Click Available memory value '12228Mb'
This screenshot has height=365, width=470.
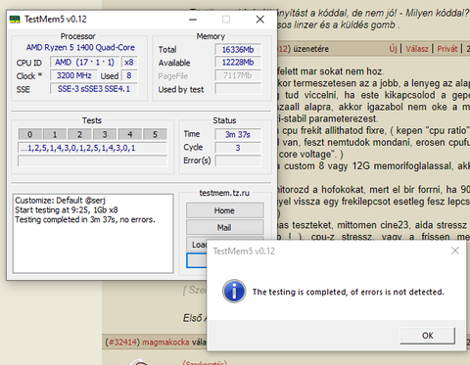(x=238, y=63)
